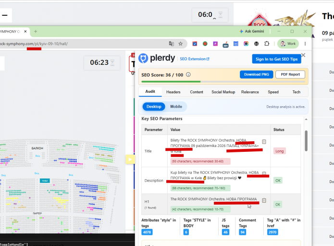Click the yellow play arrow panel handle
Image resolution: width=334 pixels, height=246 pixels.
(130, 159)
